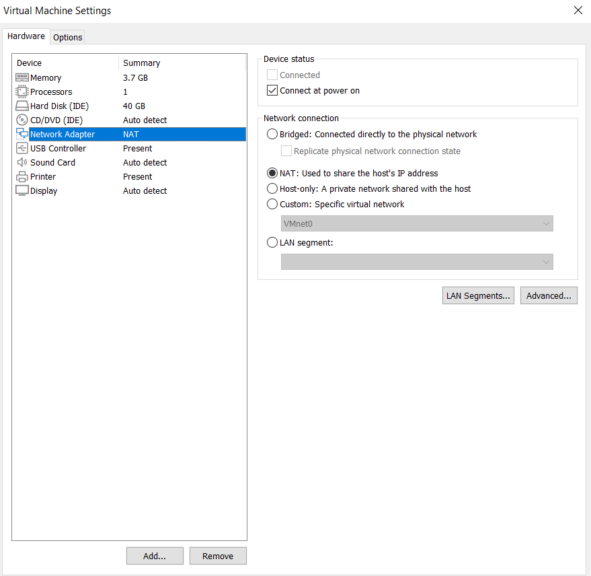Select the Hard Disk (IDE) icon
Screen dimensions: 591x576
point(22,106)
